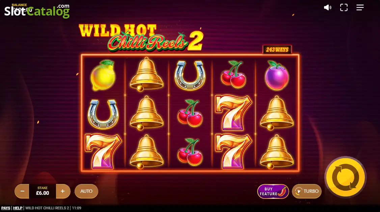Image resolution: width=380 pixels, height=212 pixels.
Task: Open the HELP link
Action: [18, 208]
